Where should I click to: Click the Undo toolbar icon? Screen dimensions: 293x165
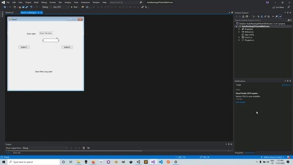[x=31, y=7]
